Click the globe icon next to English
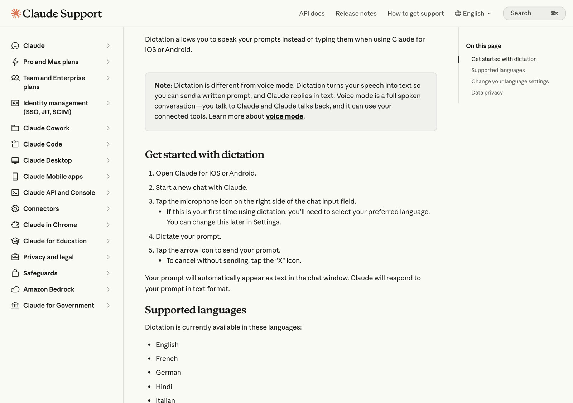The width and height of the screenshot is (573, 403). pos(458,13)
